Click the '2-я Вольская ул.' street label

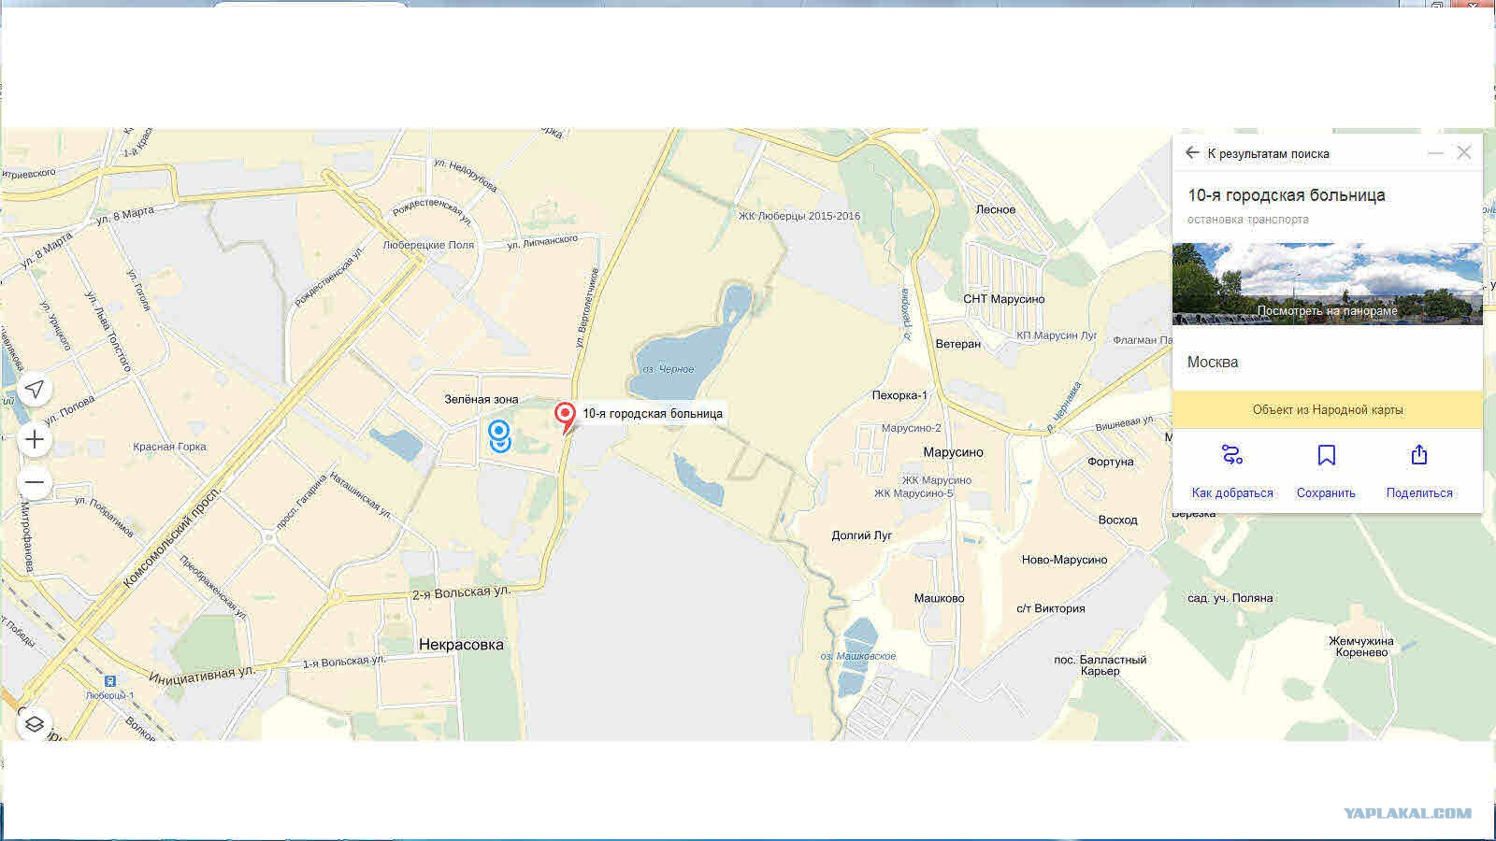(x=462, y=592)
